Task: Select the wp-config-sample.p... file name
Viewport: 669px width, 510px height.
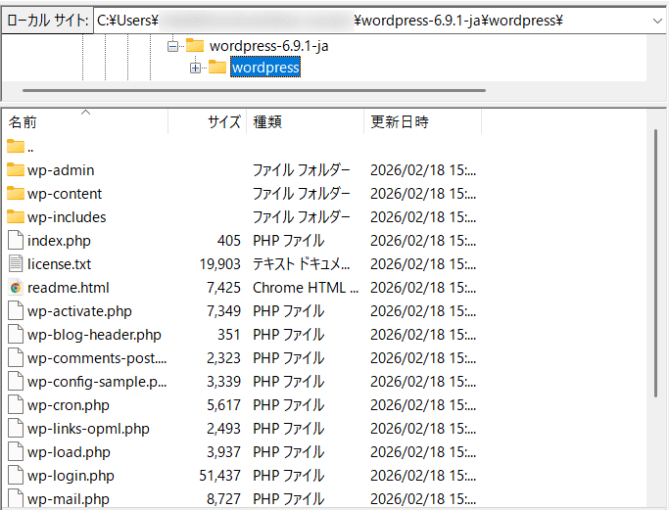Action: (x=97, y=382)
